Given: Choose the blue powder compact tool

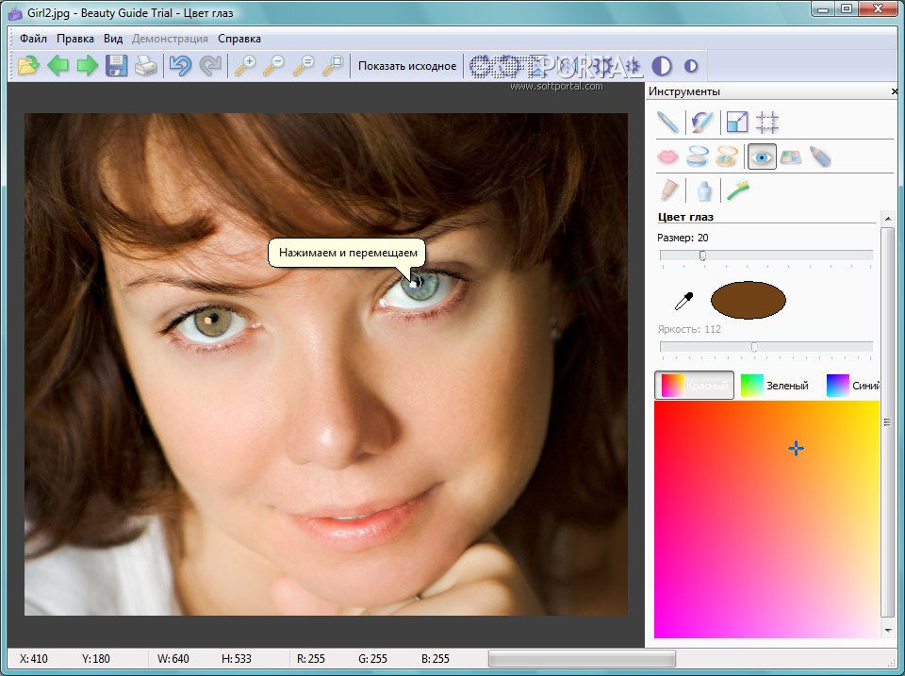Looking at the screenshot, I should click(x=698, y=157).
